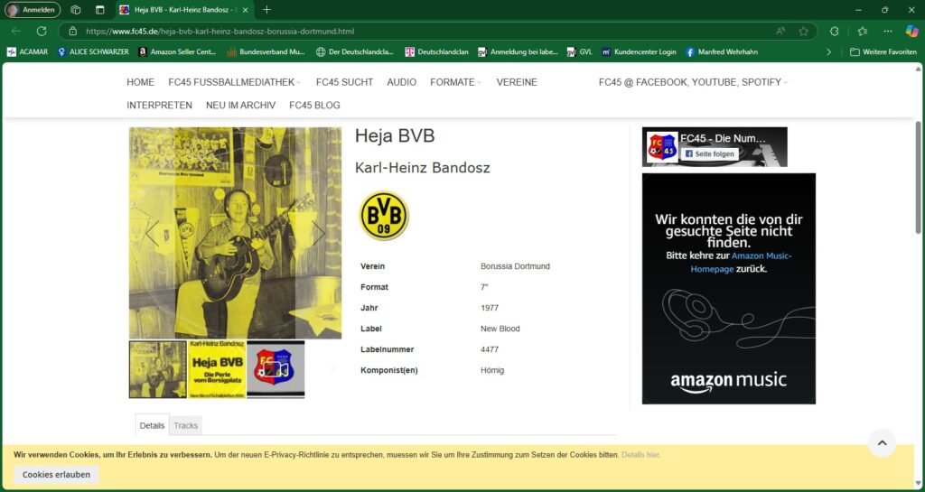Screen dimensions: 925x492
Task: Select the yellow Heja BVB sleeve thumbnail
Action: pyautogui.click(x=217, y=369)
